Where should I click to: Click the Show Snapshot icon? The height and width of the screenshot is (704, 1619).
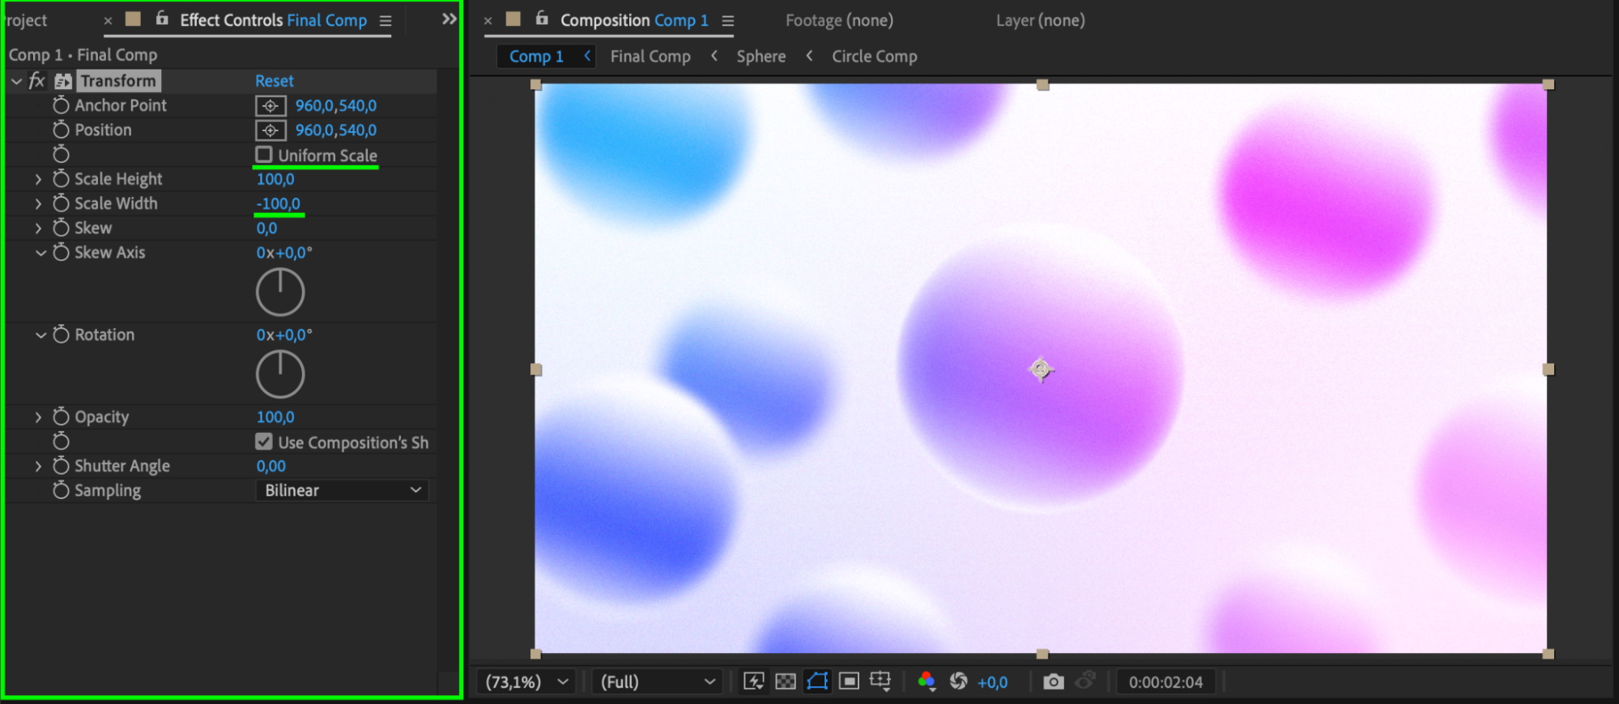[x=1085, y=681]
